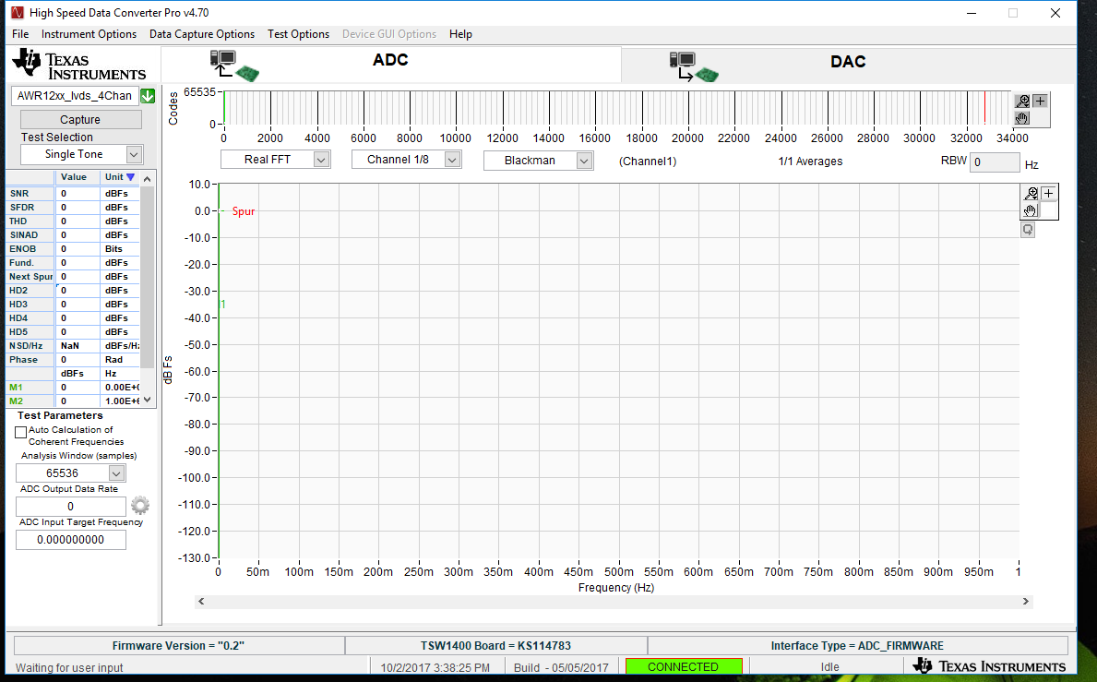
Task: Click the plot horizontal scrollbar right arrow
Action: pyautogui.click(x=1026, y=602)
